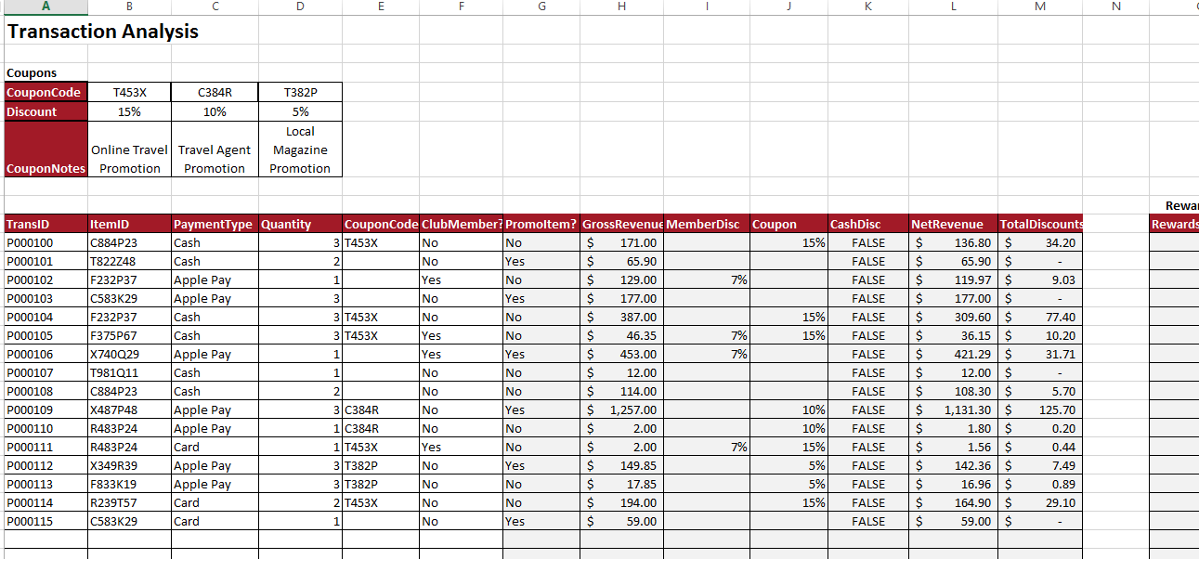Click the TransID column header cell
This screenshot has height=585, width=1199.
pos(45,224)
